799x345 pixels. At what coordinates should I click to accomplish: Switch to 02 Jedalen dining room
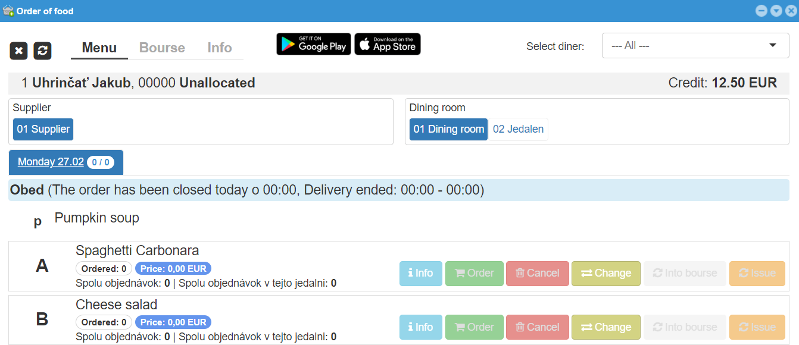[x=518, y=129]
